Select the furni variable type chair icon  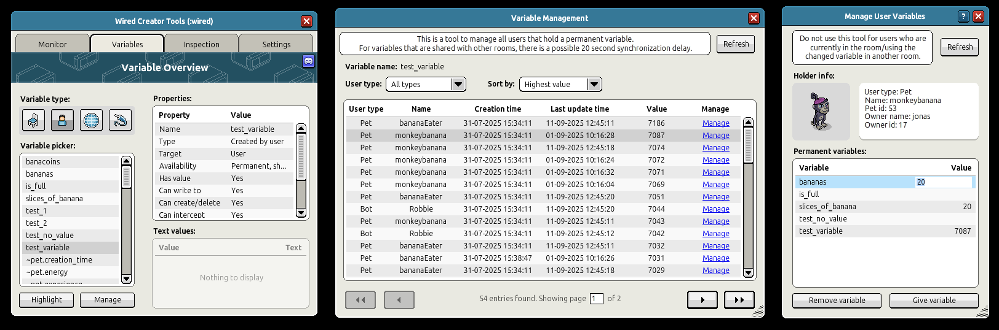click(33, 120)
